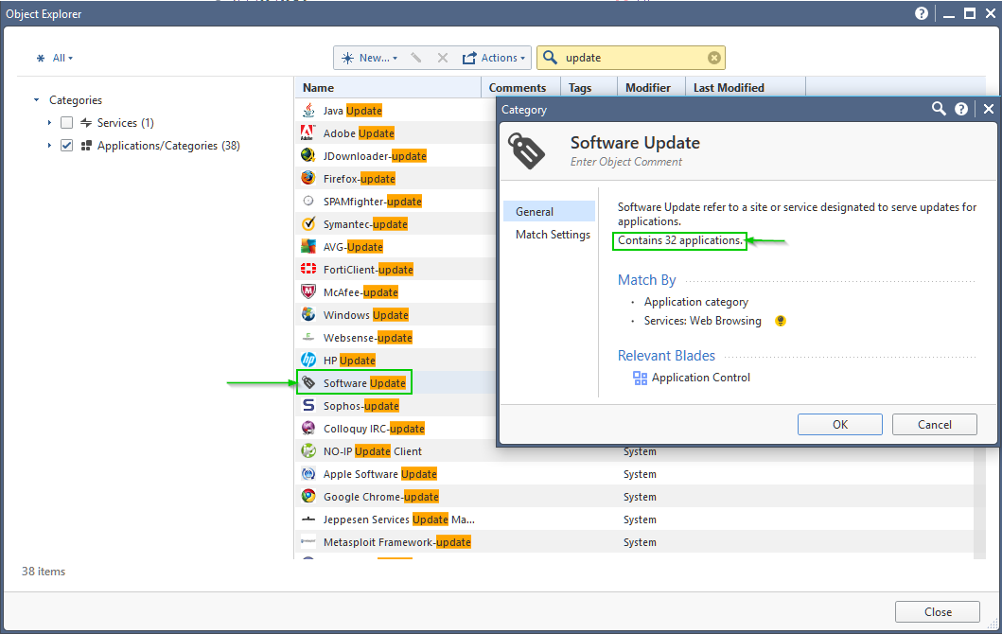Uncheck the Applications/Categories checkbox
Image resolution: width=1002 pixels, height=634 pixels.
coord(66,146)
